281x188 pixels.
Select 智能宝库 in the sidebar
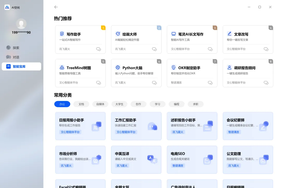pos(21,66)
